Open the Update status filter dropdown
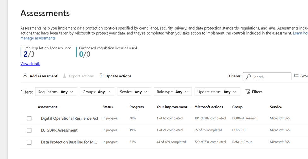The width and height of the screenshot is (308, 159). pyautogui.click(x=217, y=92)
